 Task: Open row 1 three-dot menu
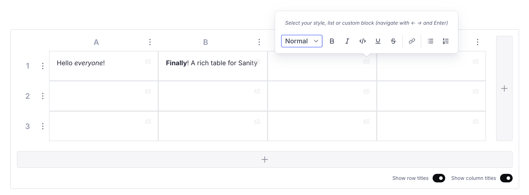43,66
